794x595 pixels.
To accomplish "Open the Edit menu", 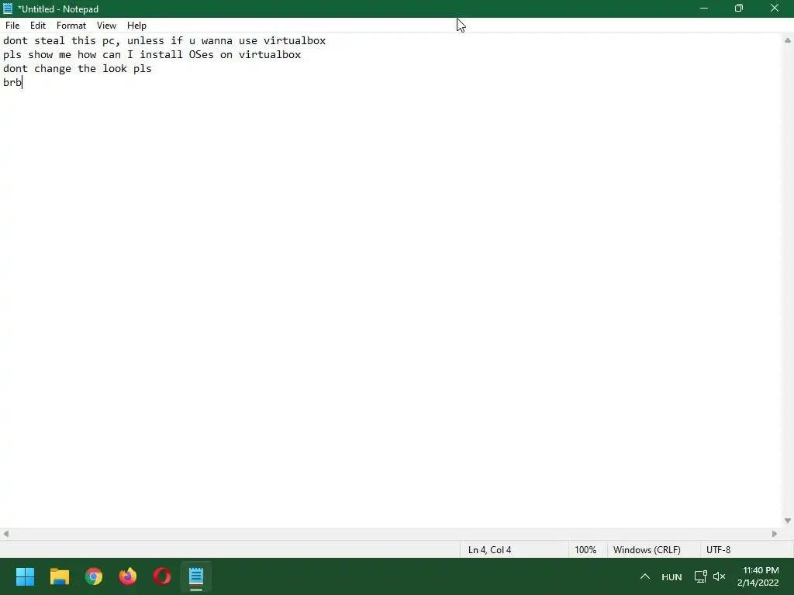I will click(x=38, y=26).
